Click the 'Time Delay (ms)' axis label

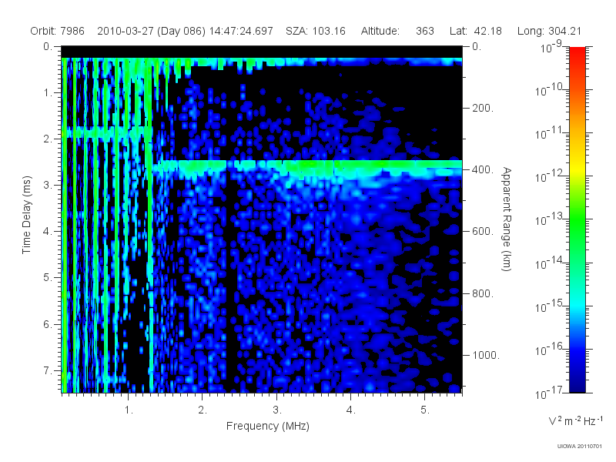click(26, 215)
